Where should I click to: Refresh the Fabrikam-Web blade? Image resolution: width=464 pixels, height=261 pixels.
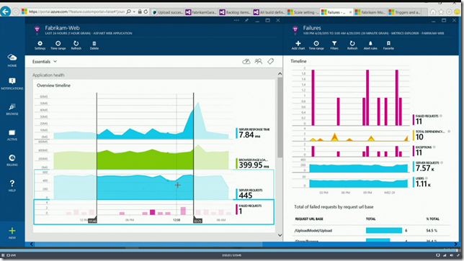(x=76, y=45)
